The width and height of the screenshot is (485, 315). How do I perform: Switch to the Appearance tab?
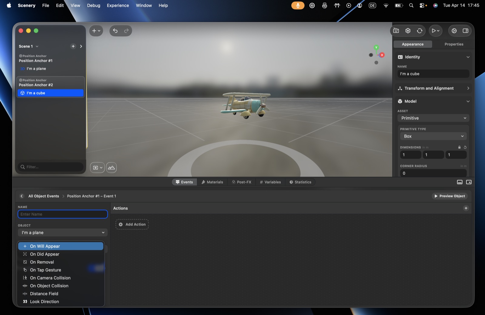(x=413, y=44)
